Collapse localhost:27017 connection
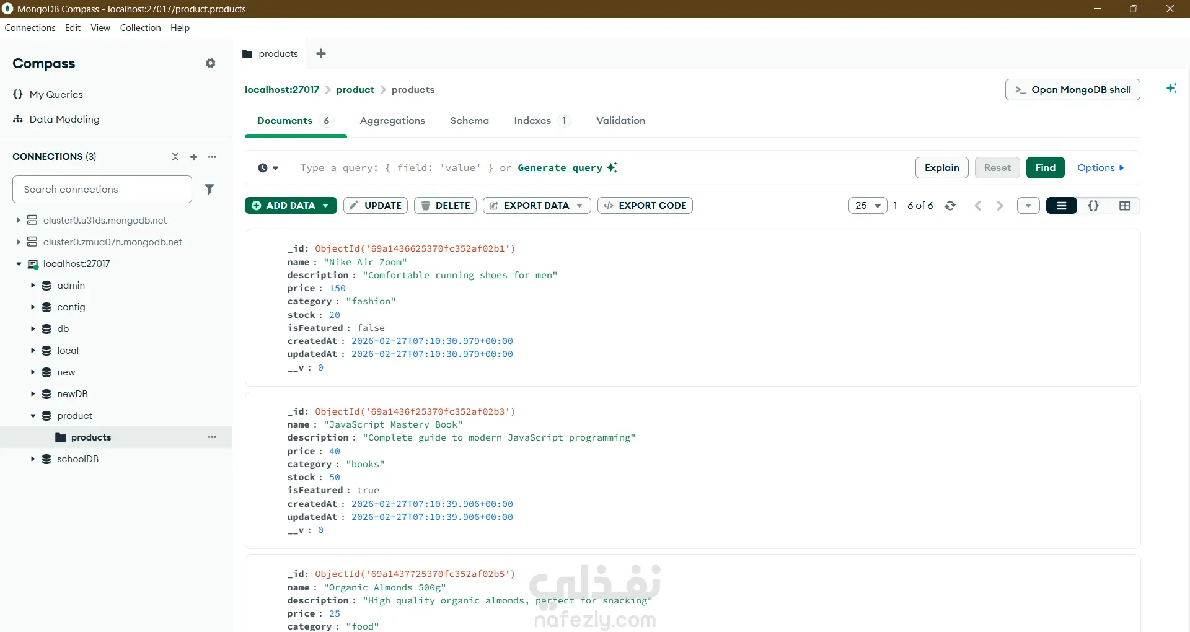This screenshot has height=632, width=1190. pos(19,264)
